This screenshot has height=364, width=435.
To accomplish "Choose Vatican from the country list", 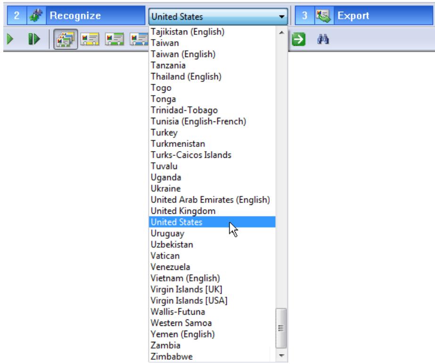I will point(212,256).
